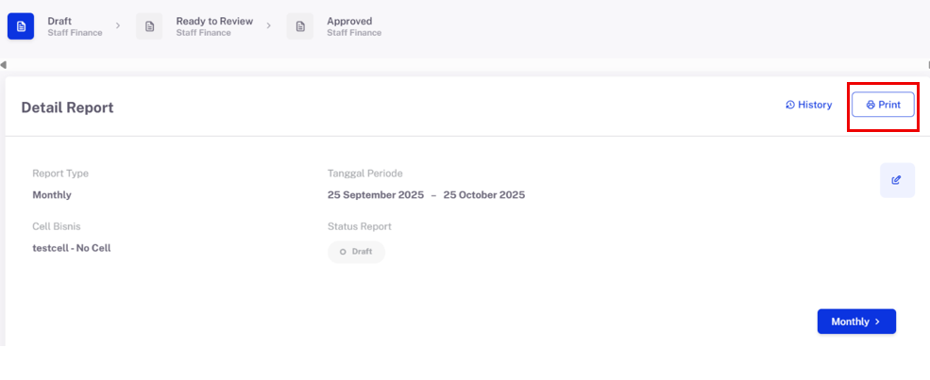Viewport: 930px width, 380px height.
Task: Click the Ready to Review step icon
Action: pos(149,26)
